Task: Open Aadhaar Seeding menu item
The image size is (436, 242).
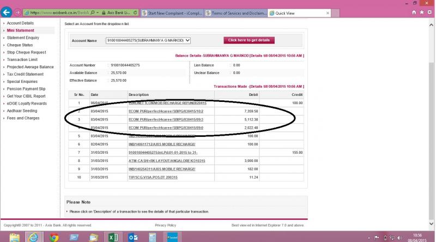Action: (22, 111)
